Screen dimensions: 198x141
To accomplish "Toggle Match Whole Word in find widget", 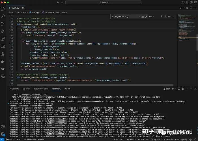I will click(143, 16).
